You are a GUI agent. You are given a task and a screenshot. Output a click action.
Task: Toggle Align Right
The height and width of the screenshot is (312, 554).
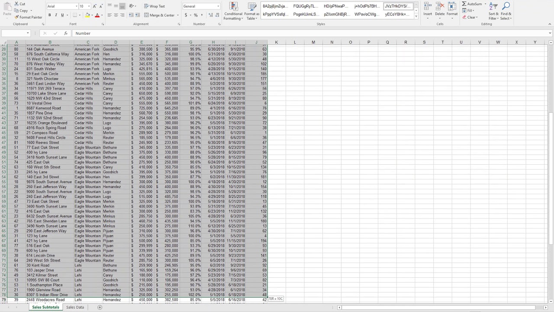coord(122,15)
